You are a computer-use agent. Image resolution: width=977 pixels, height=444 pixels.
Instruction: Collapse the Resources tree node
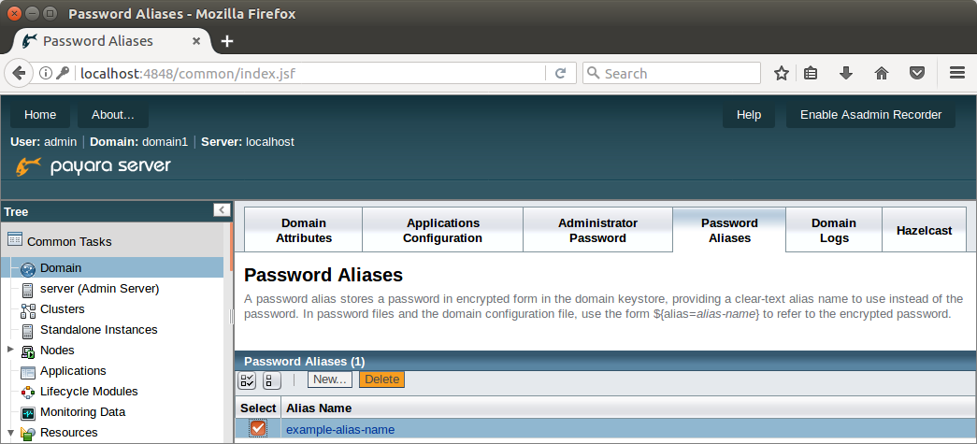[x=10, y=432]
